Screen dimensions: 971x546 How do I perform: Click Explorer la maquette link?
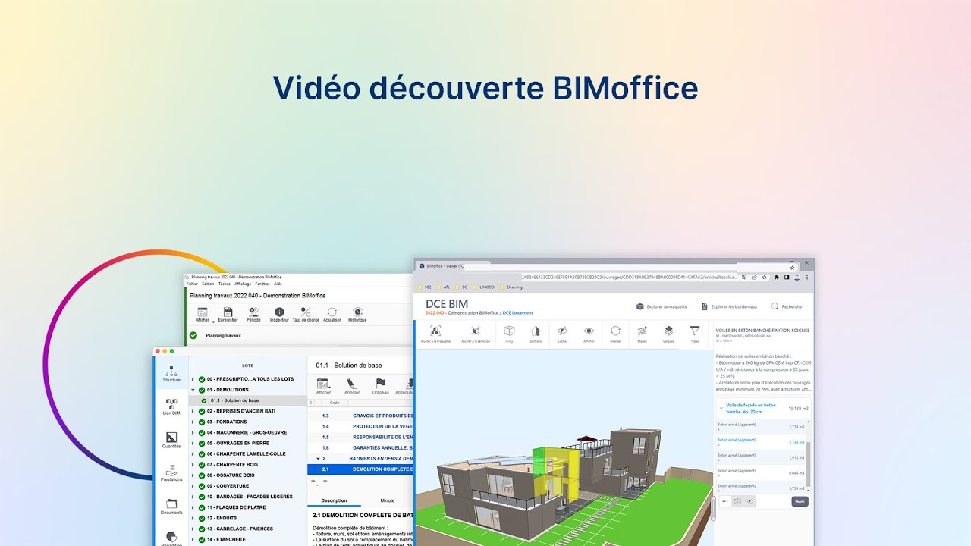click(661, 306)
